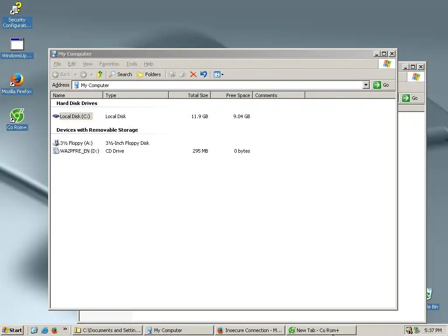Image resolution: width=448 pixels, height=336 pixels.
Task: Open the Edit menu
Action: (x=72, y=64)
